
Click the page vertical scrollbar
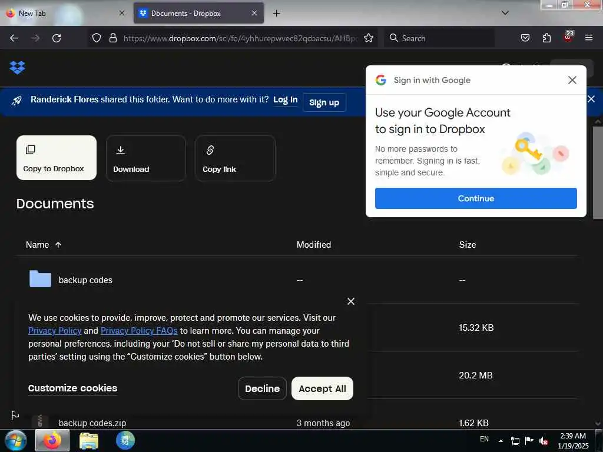pyautogui.click(x=598, y=172)
